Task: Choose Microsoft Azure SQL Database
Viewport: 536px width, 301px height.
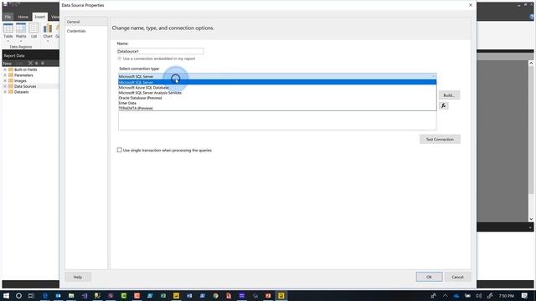Action: click(277, 87)
